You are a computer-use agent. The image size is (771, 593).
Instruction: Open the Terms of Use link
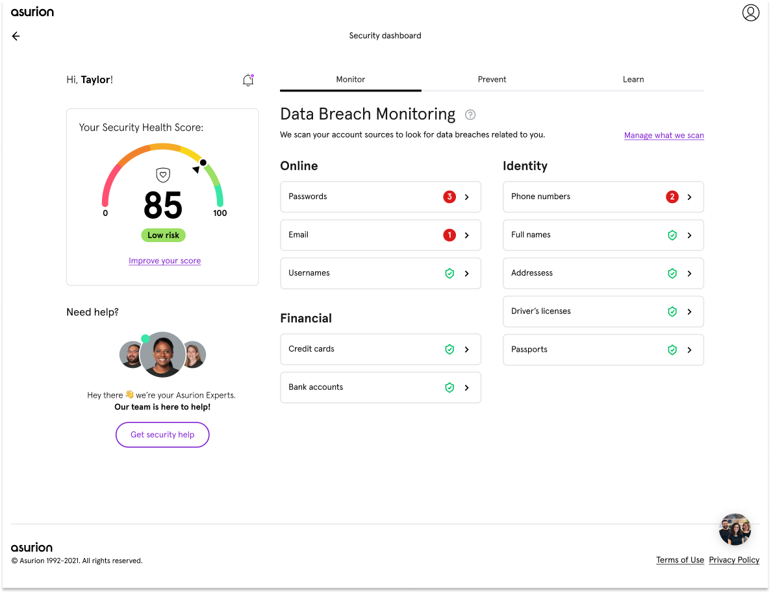click(x=680, y=560)
